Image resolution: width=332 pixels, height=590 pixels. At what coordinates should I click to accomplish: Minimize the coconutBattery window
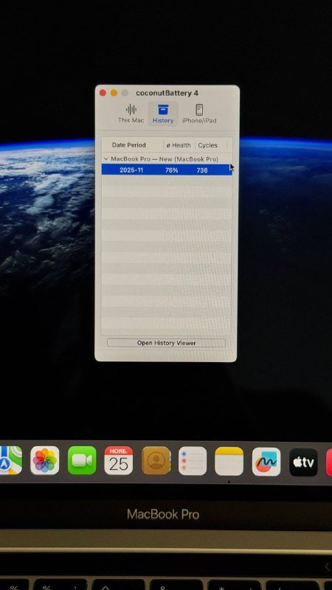point(114,93)
